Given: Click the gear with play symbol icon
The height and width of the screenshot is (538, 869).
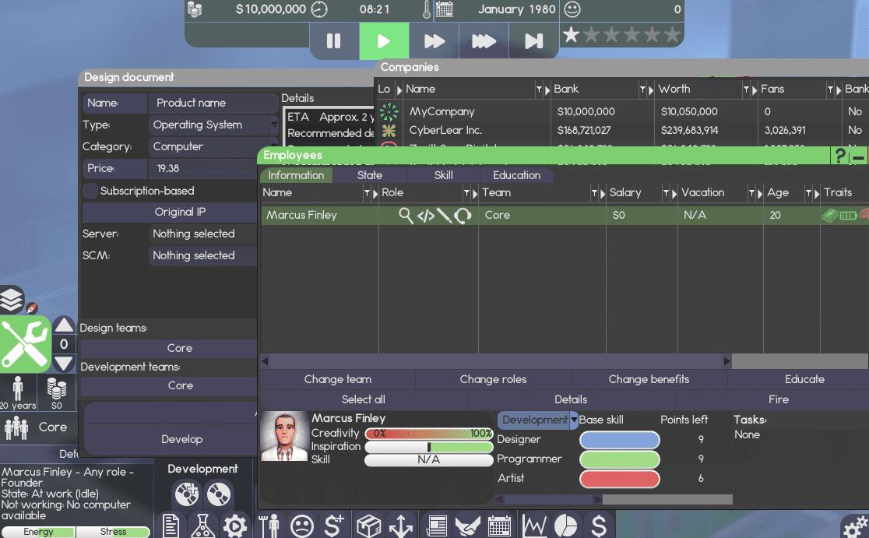Looking at the screenshot, I should pos(235,526).
